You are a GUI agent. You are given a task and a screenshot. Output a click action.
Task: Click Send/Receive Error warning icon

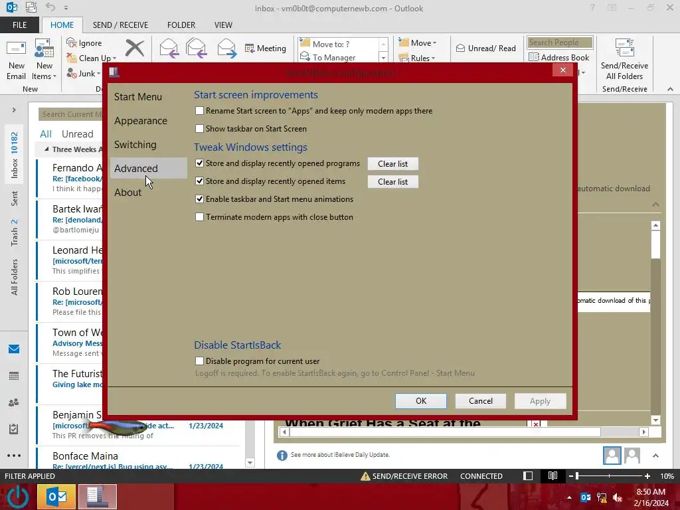tap(365, 476)
